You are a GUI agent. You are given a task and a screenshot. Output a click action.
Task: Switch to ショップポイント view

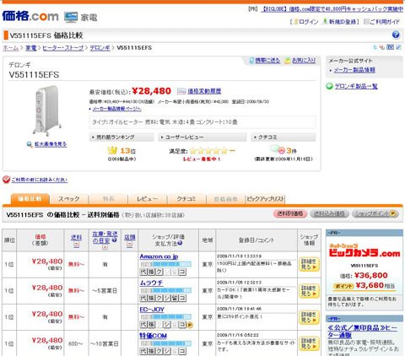375,213
